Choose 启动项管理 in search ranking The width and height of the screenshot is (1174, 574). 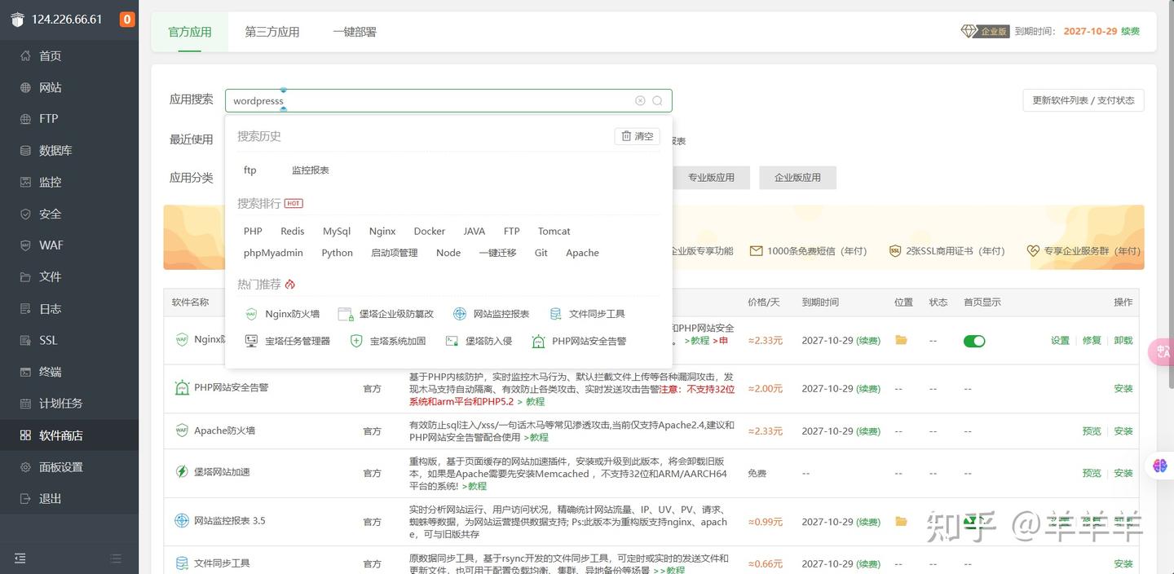click(395, 253)
